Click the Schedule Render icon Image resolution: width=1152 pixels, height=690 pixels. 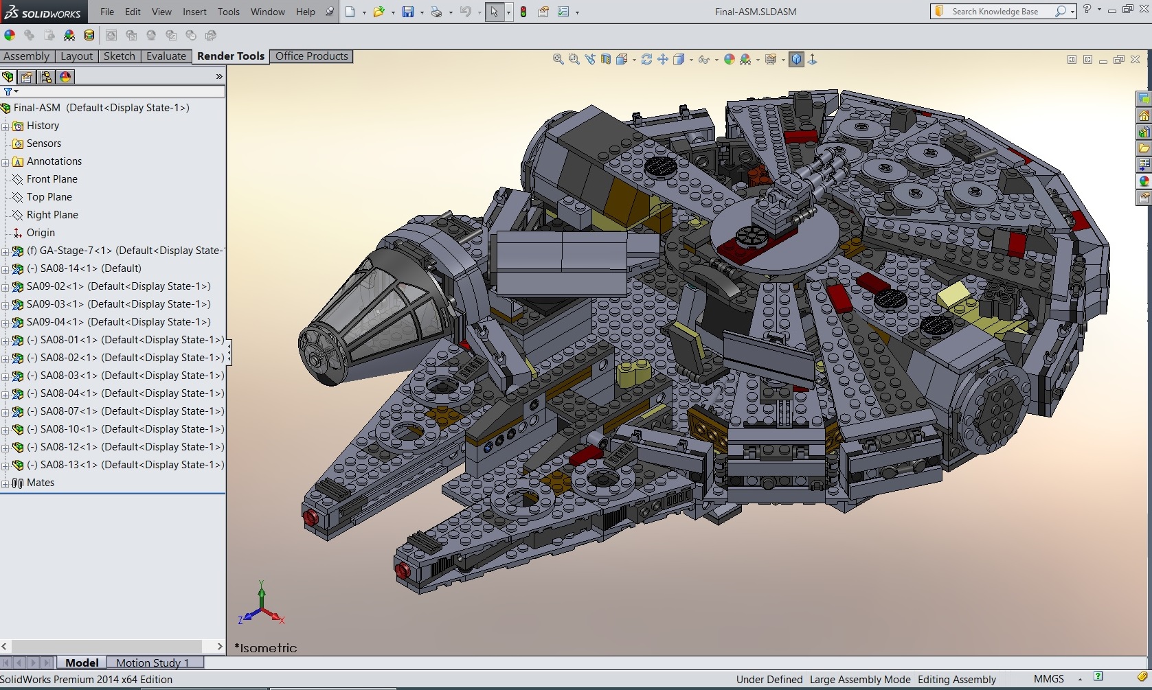coord(191,35)
